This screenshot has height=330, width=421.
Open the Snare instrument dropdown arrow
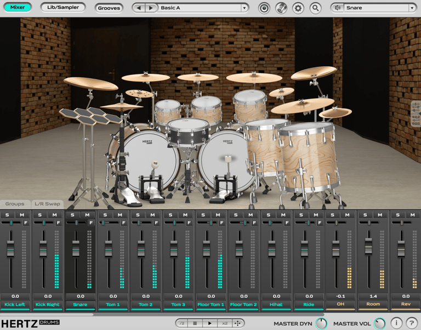pos(412,8)
